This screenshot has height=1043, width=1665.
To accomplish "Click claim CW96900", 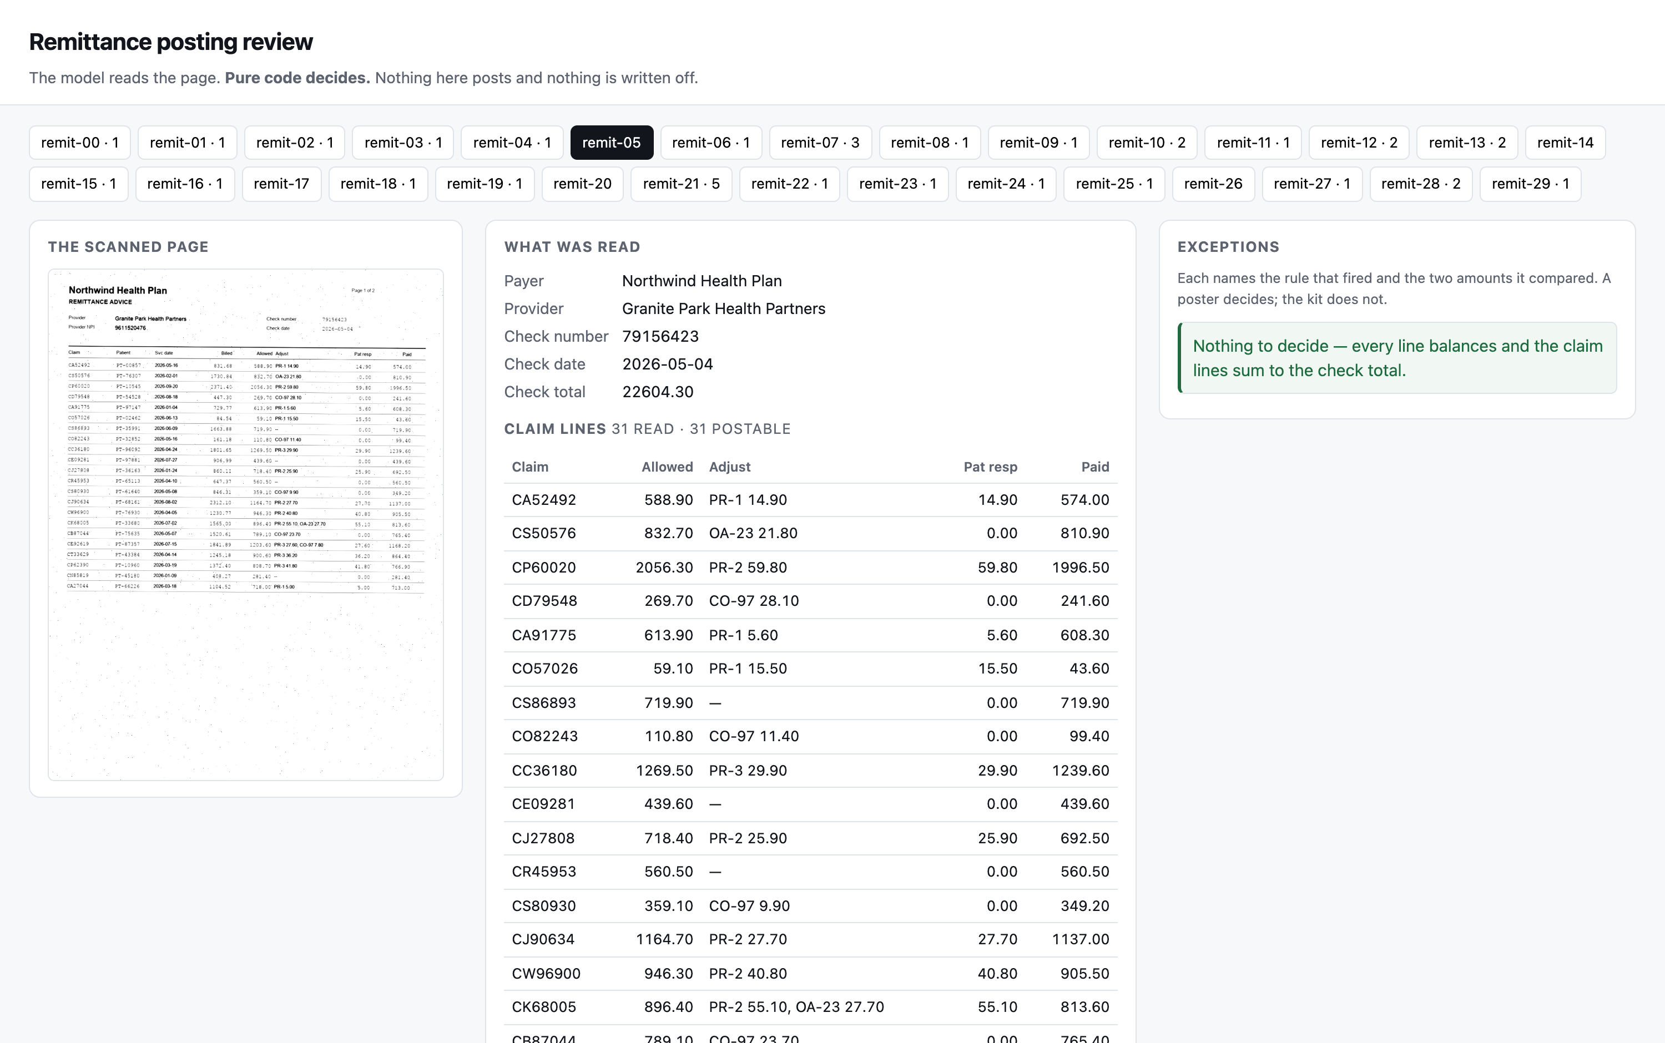I will point(546,973).
